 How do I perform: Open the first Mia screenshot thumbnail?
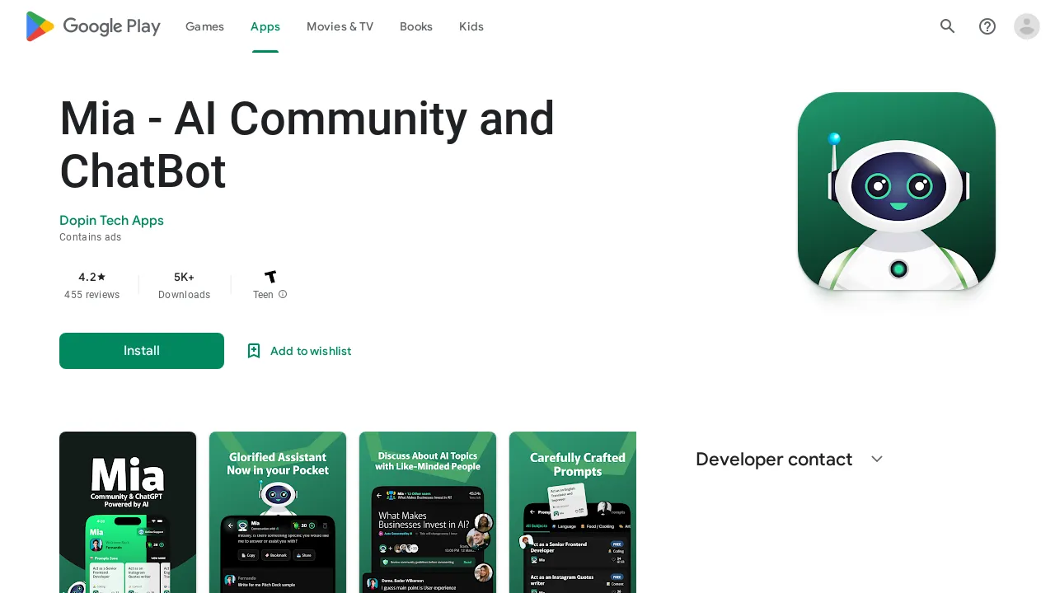click(x=128, y=512)
